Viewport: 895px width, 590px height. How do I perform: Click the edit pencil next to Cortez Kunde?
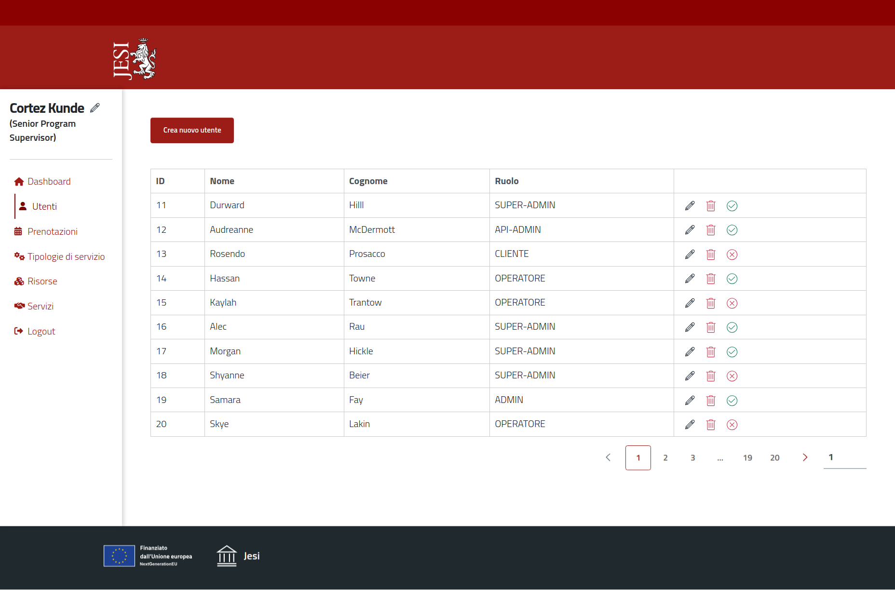pyautogui.click(x=95, y=107)
